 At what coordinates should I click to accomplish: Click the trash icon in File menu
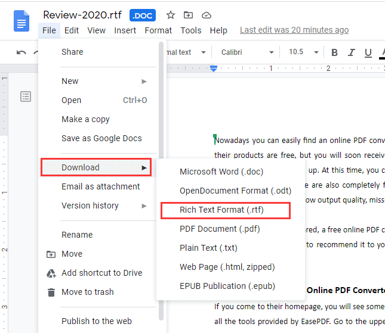click(51, 292)
